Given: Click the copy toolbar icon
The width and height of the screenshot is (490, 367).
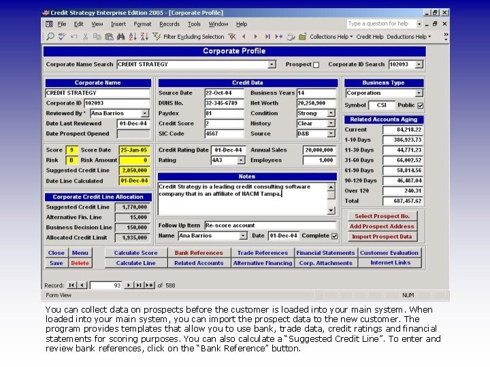Looking at the screenshot, I should pos(97,37).
